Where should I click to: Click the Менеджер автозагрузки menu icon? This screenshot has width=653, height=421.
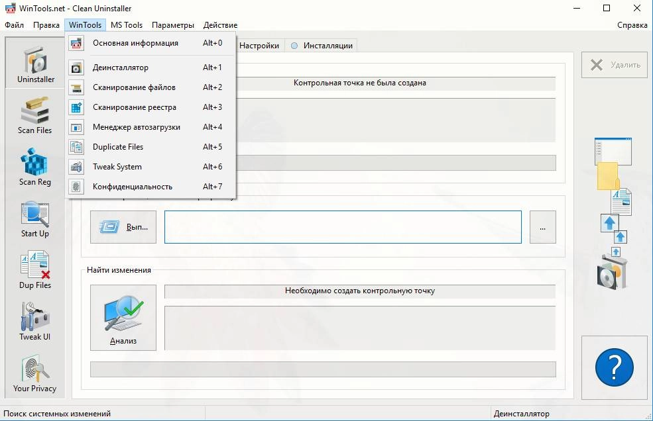click(x=76, y=127)
